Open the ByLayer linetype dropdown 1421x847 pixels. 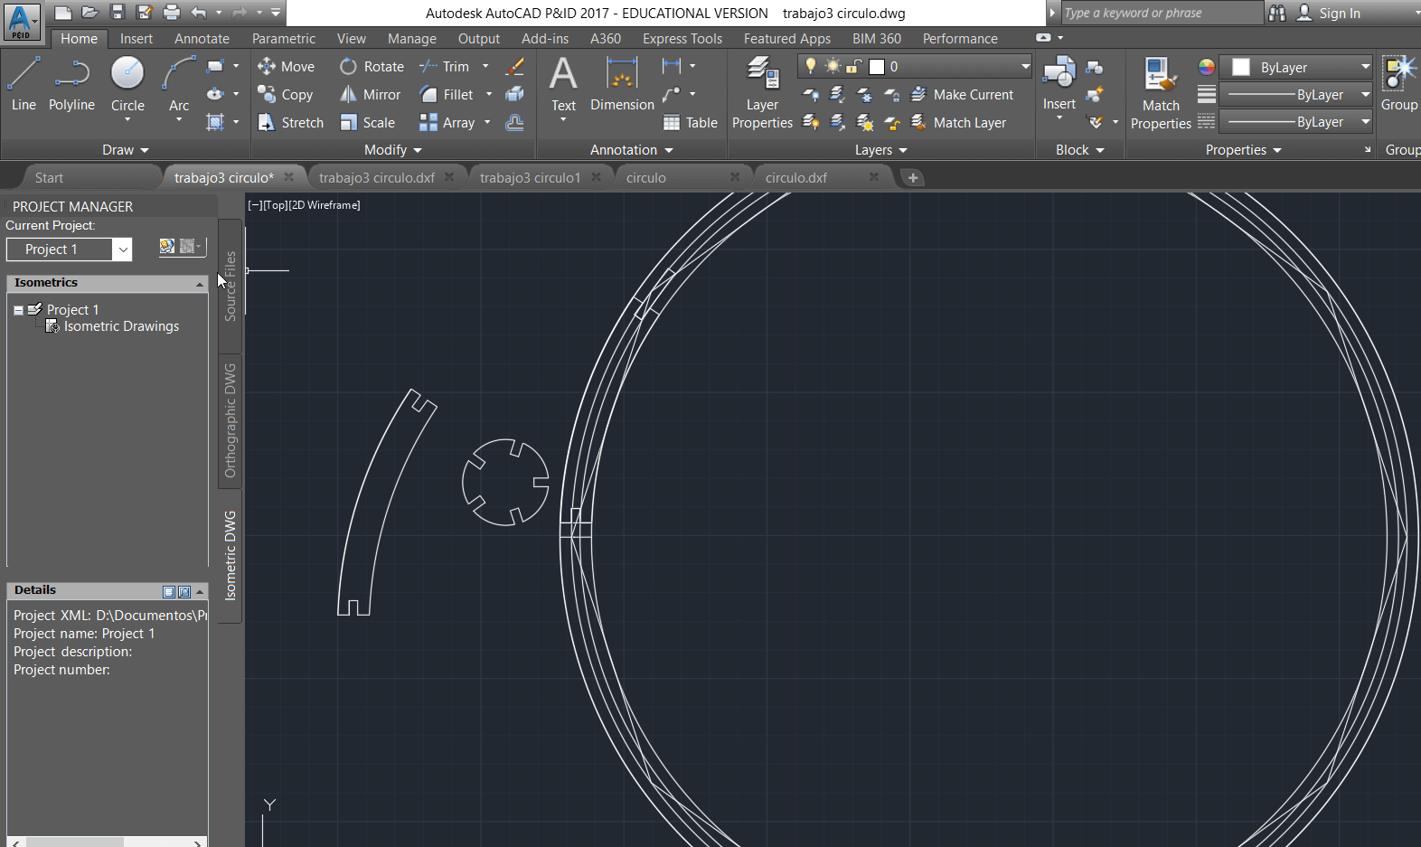point(1365,121)
